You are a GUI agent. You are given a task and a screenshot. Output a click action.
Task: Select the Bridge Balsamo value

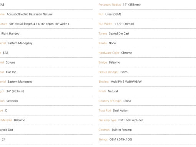(x=115, y=62)
